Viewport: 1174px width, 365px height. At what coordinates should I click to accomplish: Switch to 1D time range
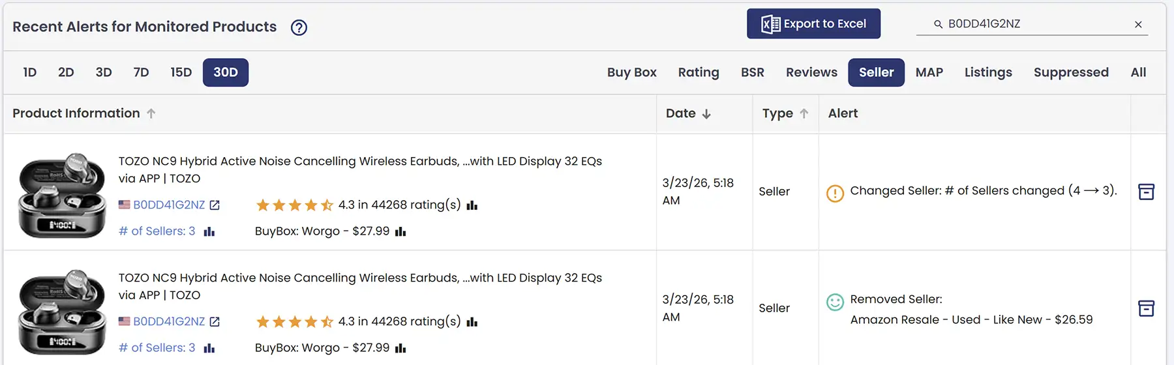click(30, 72)
